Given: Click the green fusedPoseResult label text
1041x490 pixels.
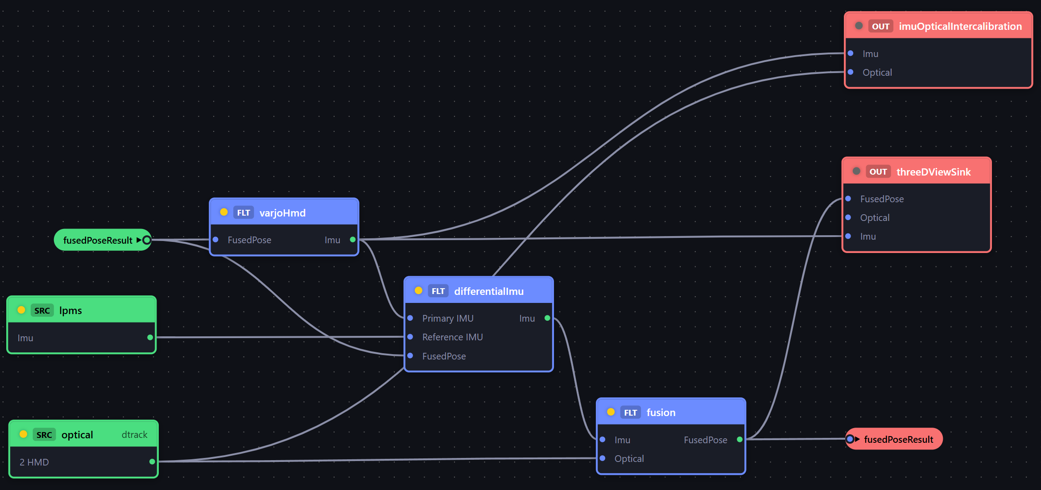Looking at the screenshot, I should pos(98,241).
